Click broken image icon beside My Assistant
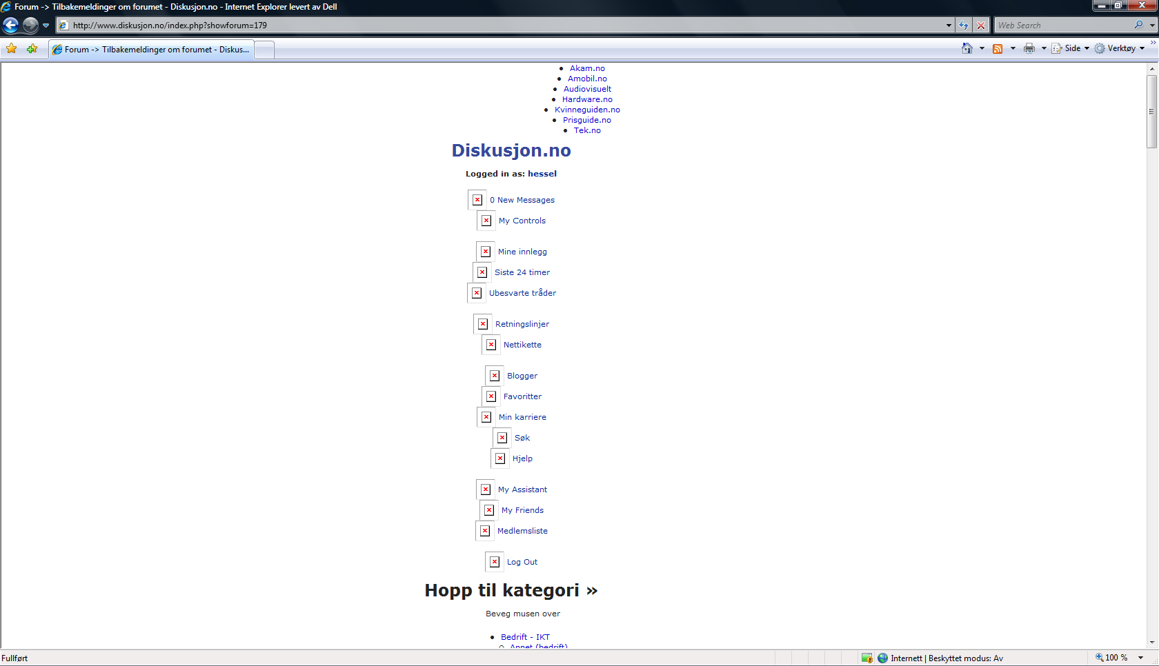The height and width of the screenshot is (666, 1159). coord(486,490)
